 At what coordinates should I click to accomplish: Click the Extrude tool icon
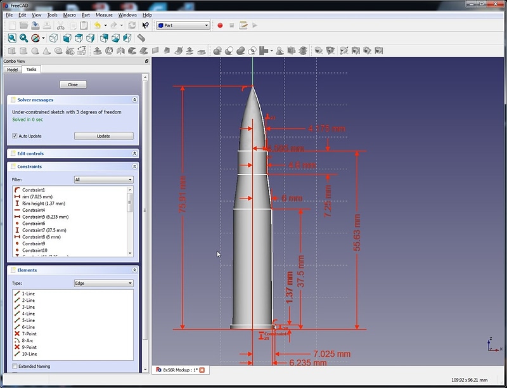pyautogui.click(x=98, y=51)
